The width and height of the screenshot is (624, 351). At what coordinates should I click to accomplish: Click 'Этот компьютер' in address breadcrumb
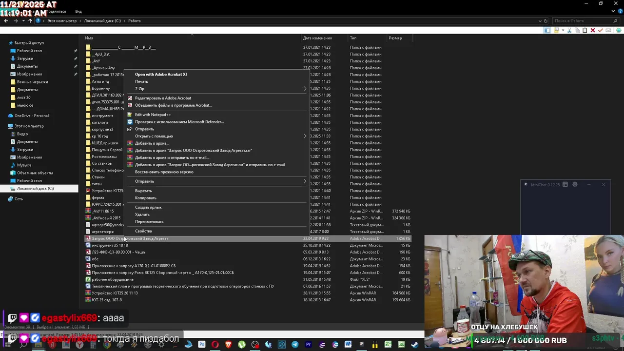point(62,21)
